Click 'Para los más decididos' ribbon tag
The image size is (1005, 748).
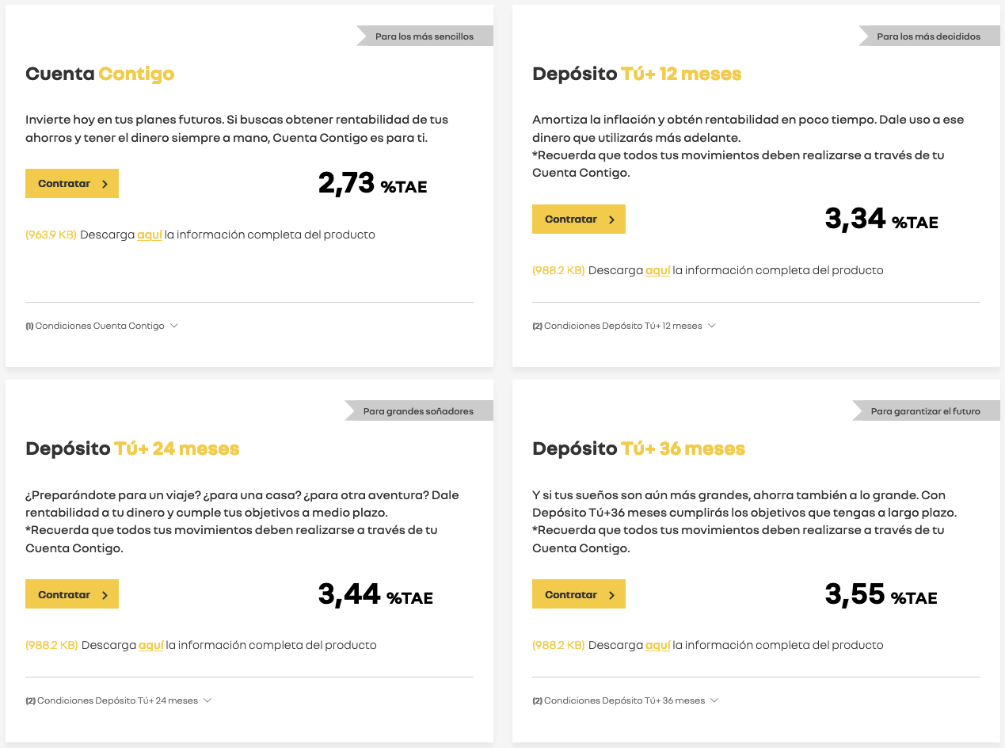929,36
